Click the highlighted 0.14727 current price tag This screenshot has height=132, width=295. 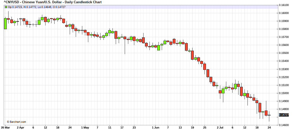pos(284,115)
